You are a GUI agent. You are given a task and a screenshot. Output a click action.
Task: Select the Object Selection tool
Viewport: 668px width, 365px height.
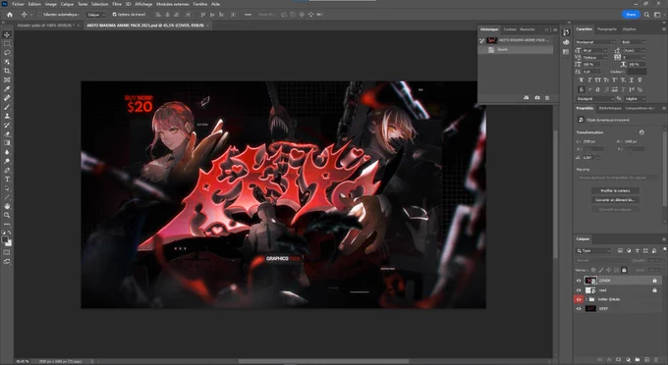click(x=7, y=62)
